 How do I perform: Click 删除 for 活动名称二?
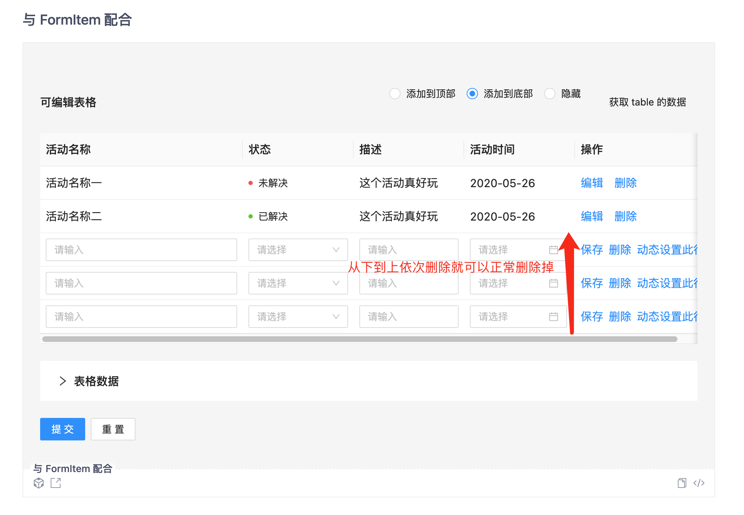625,216
